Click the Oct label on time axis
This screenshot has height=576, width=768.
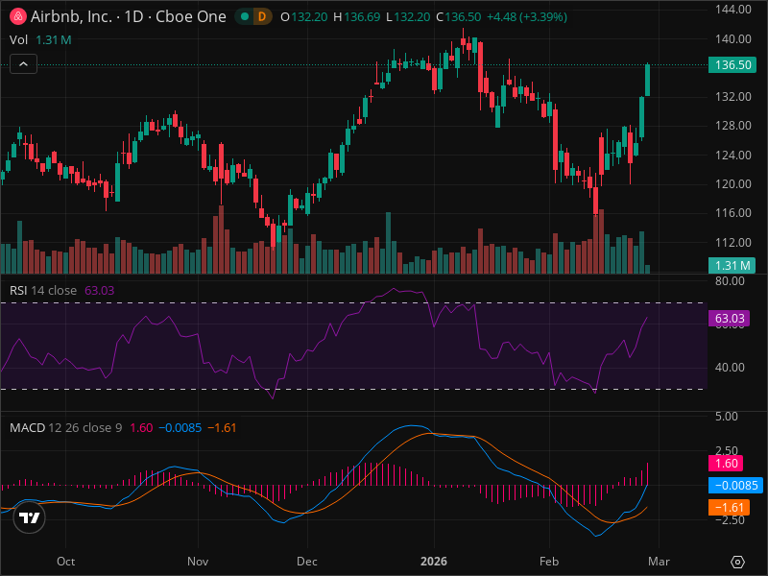[x=65, y=562]
